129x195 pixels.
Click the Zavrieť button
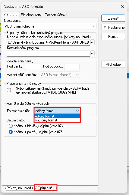[113, 18]
